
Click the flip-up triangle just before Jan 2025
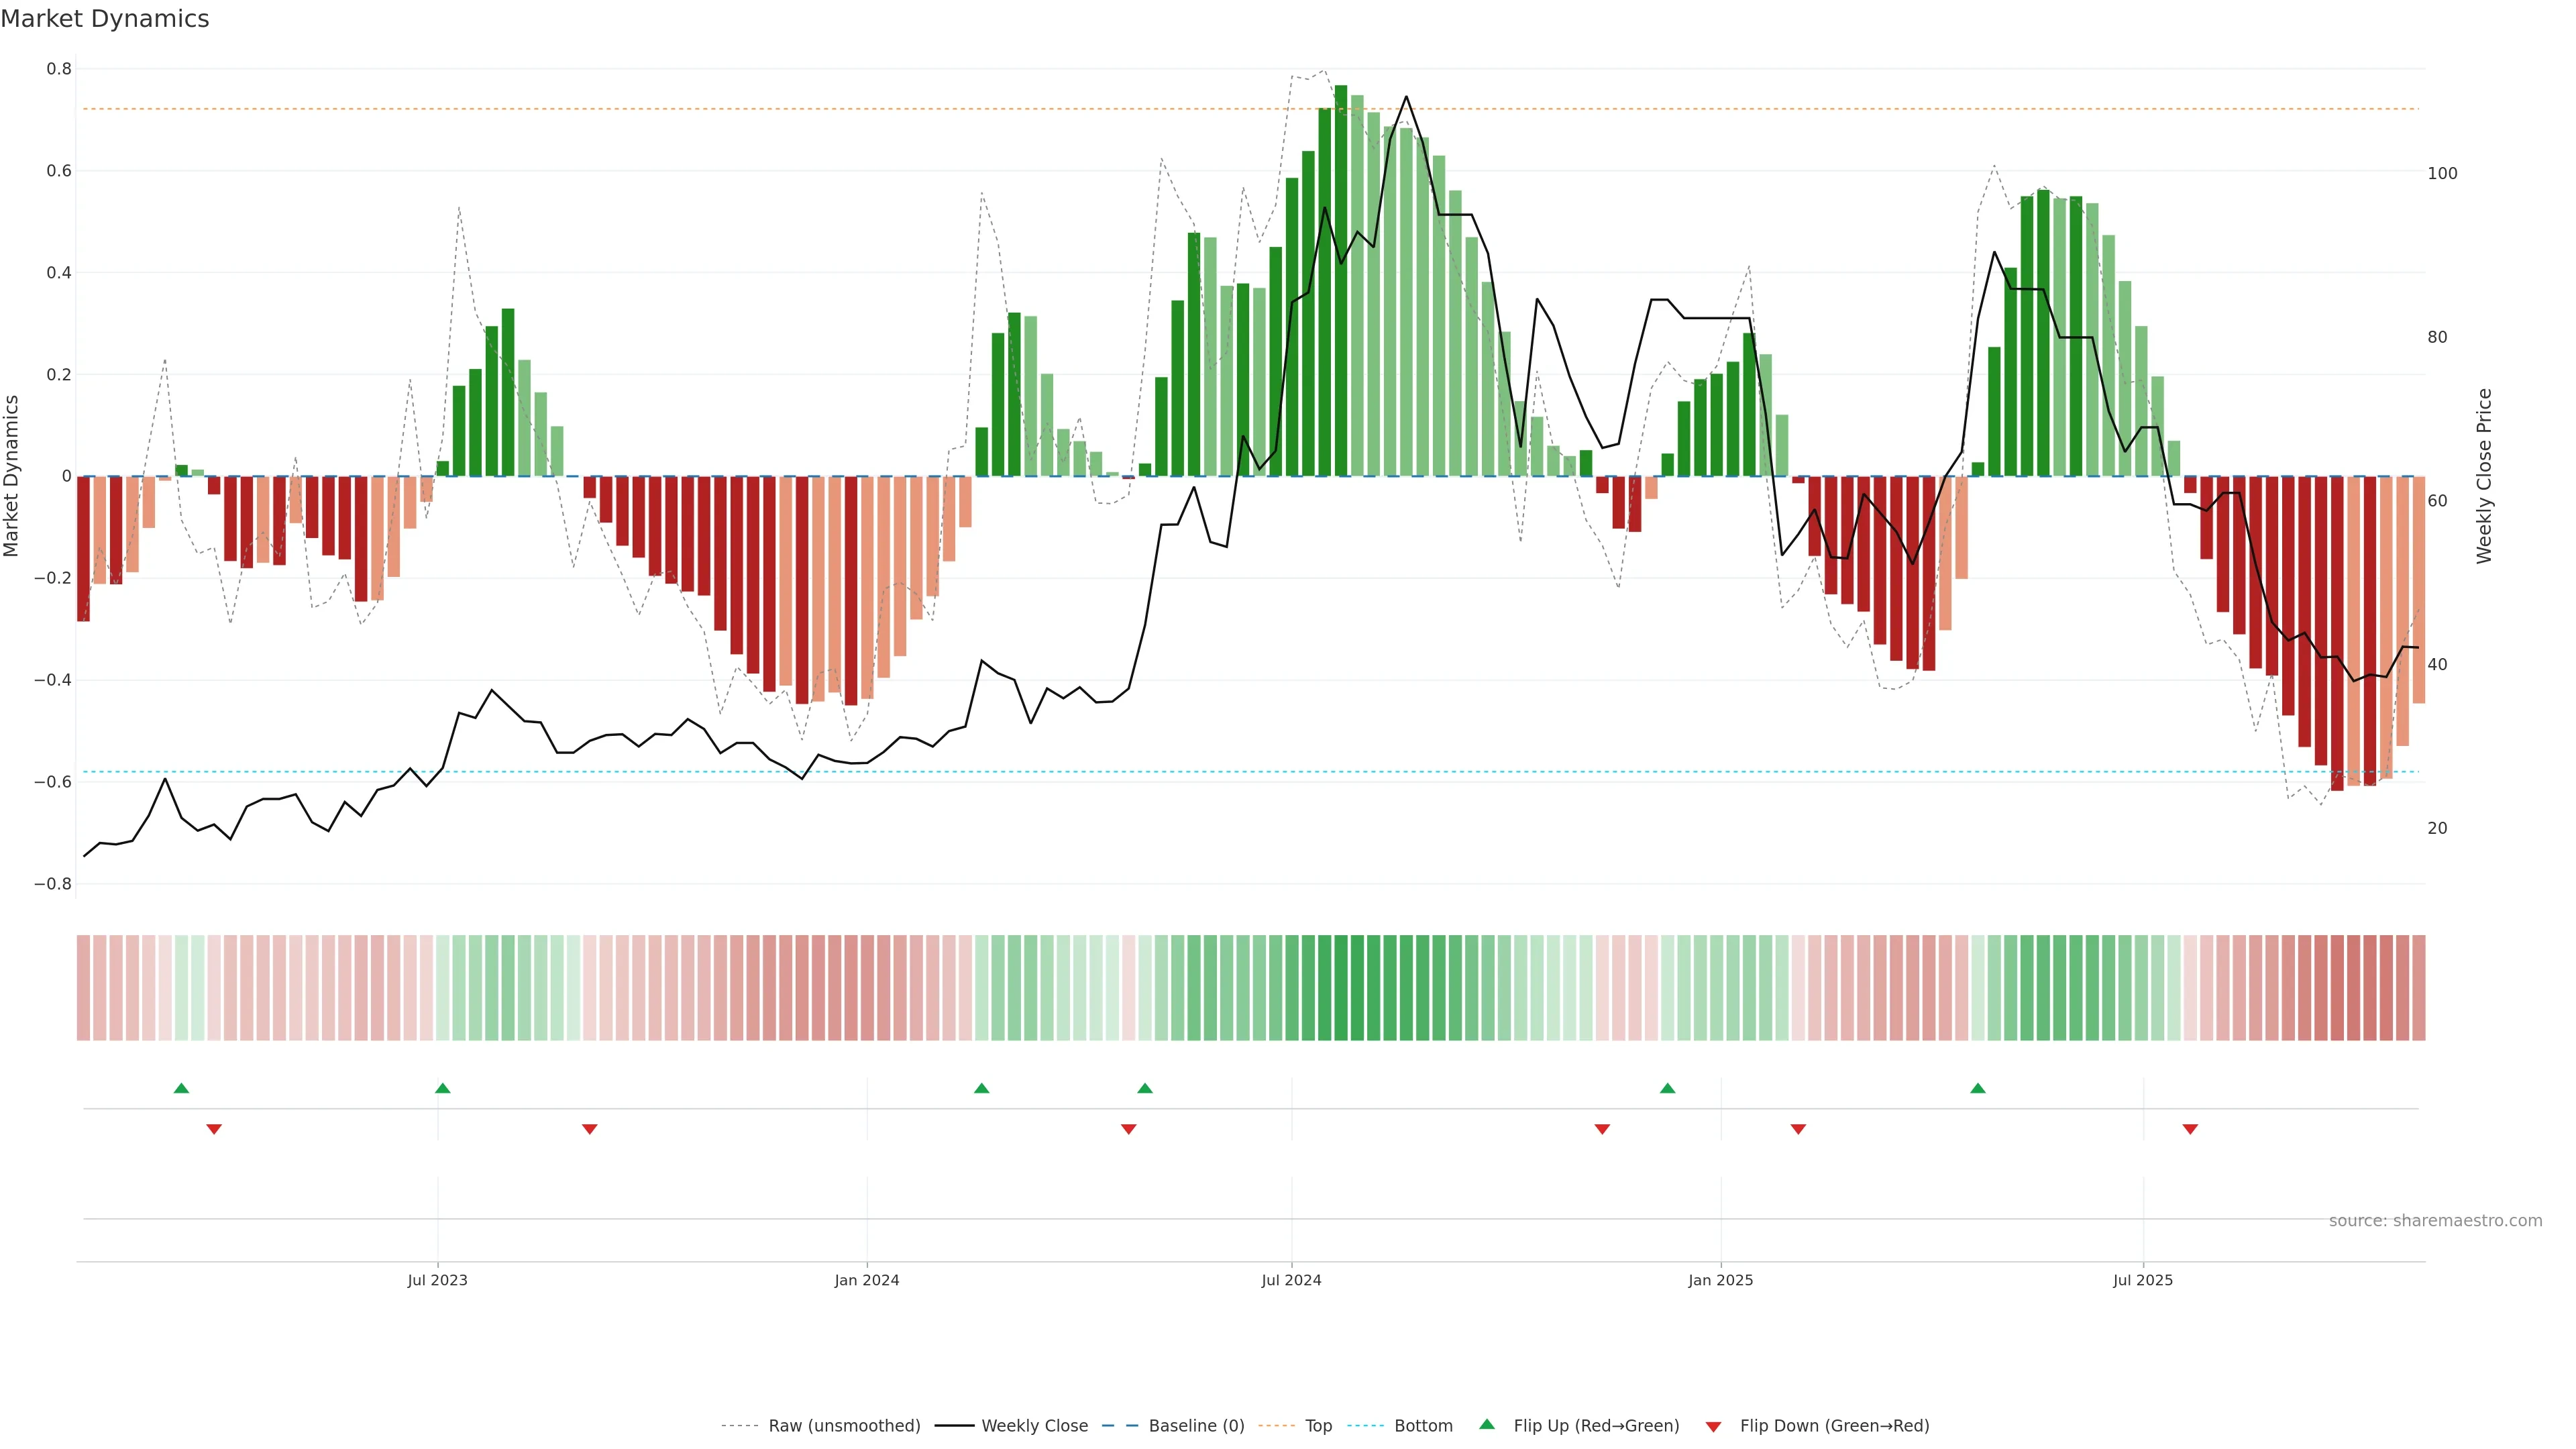pos(1667,1088)
